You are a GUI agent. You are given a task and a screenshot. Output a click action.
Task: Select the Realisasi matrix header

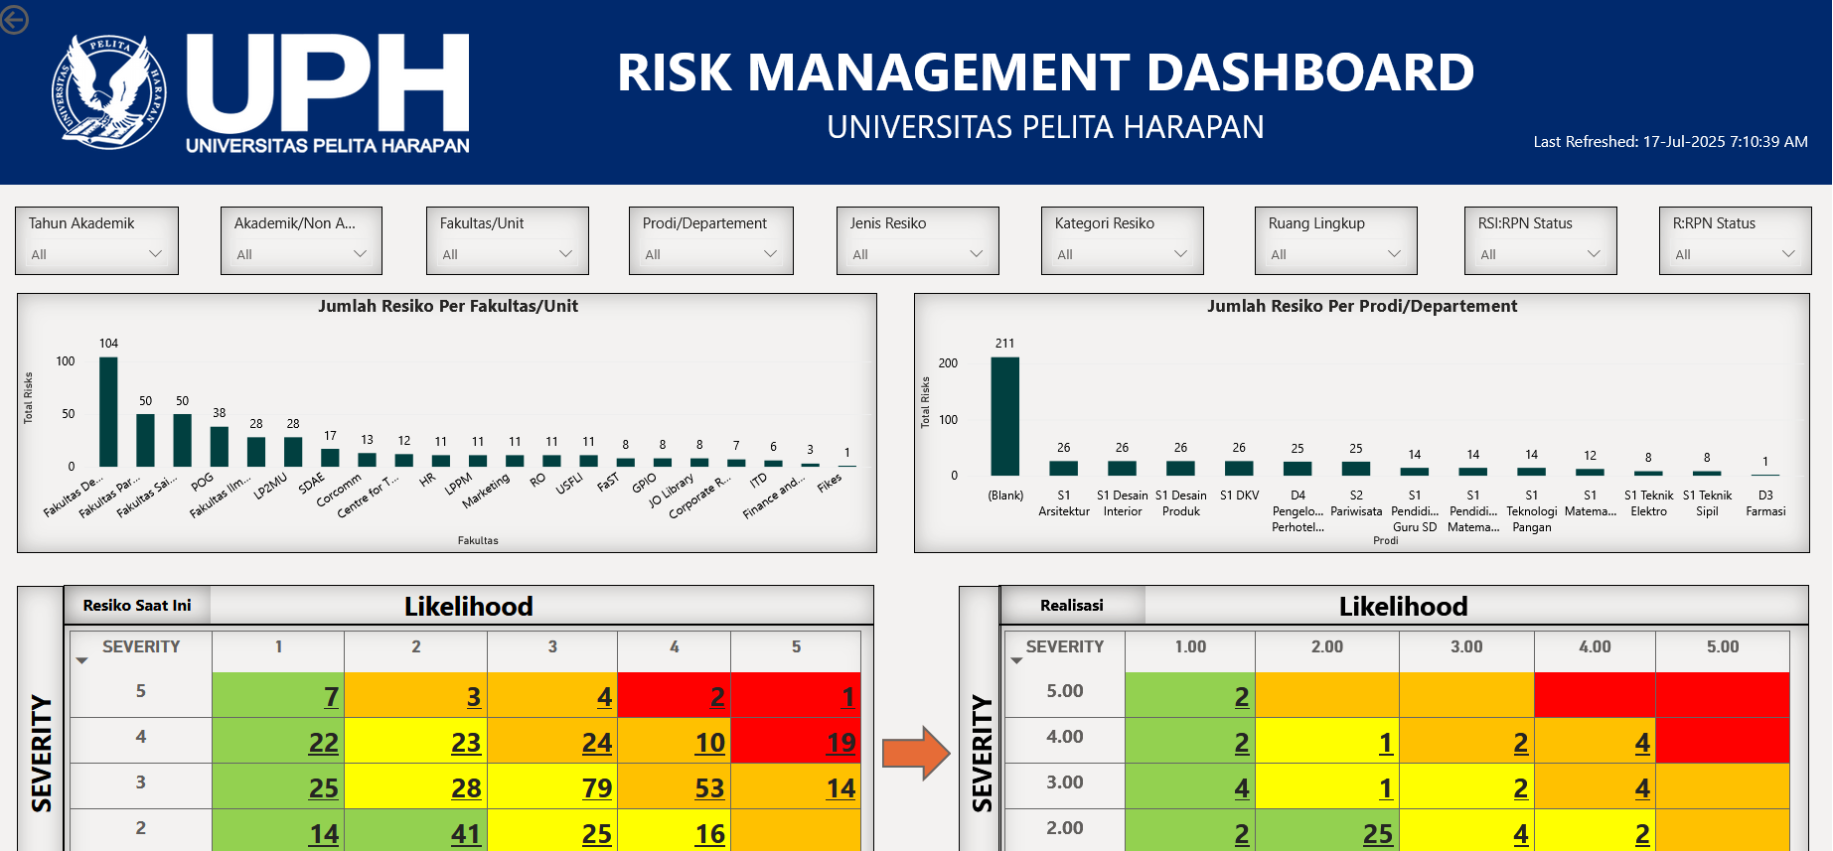[x=1071, y=605]
